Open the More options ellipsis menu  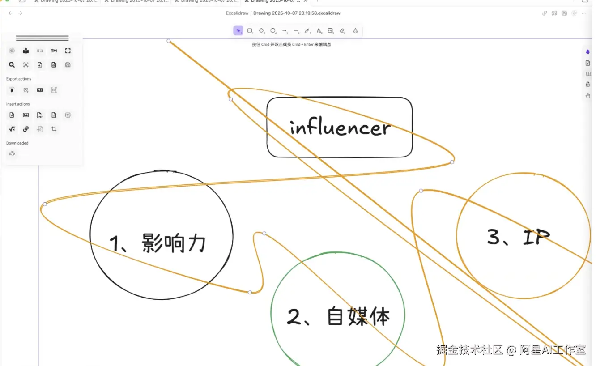pos(584,13)
